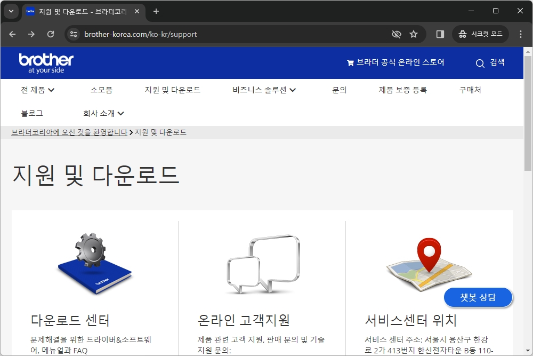Viewport: 533px width, 356px height.
Task: Expand the 전 제품 menu
Action: 38,90
